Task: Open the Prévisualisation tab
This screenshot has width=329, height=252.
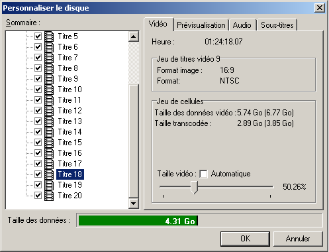Action: tap(201, 25)
